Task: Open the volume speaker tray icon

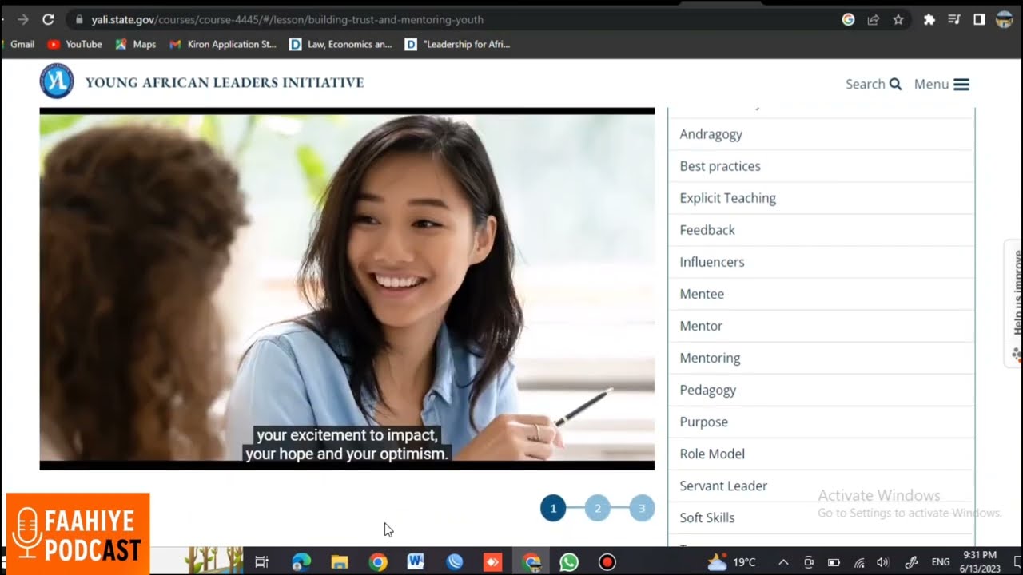Action: click(x=883, y=562)
